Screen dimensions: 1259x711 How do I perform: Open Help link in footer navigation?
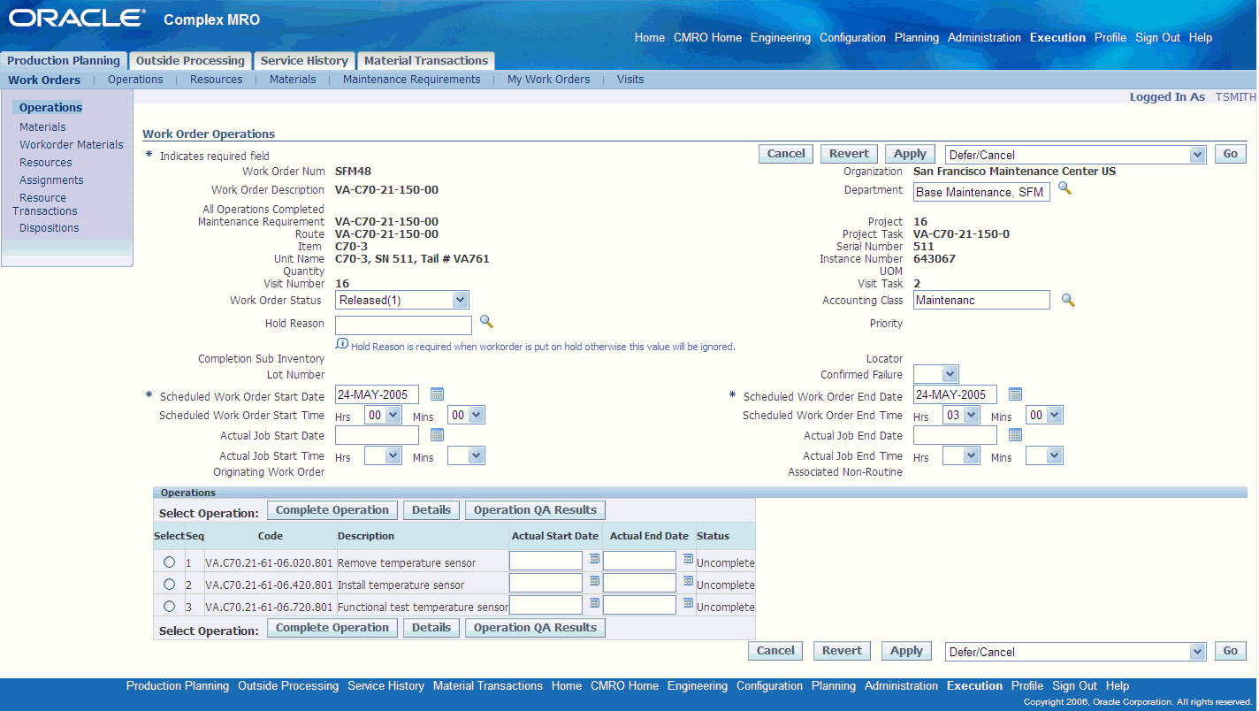point(1118,686)
